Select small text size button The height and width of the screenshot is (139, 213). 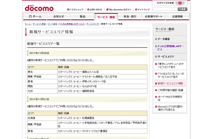coord(177,3)
